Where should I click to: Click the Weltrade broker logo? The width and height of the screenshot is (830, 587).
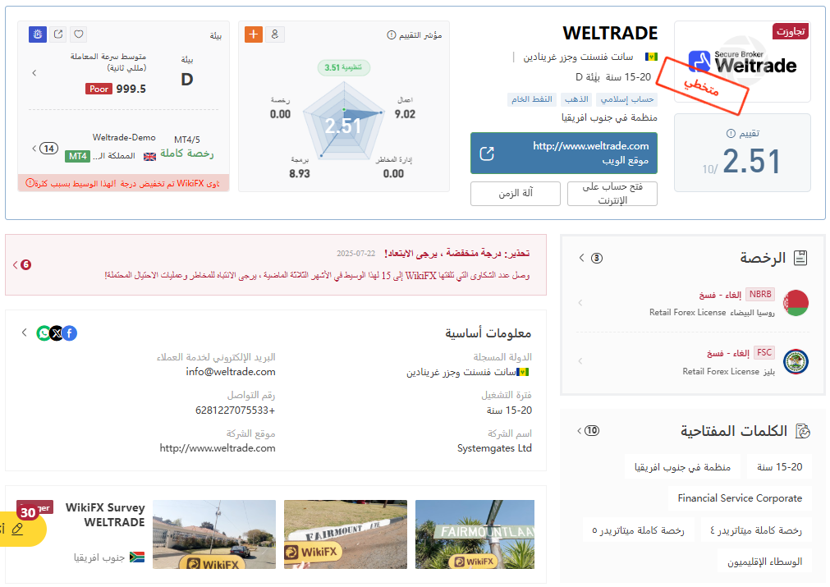[742, 62]
